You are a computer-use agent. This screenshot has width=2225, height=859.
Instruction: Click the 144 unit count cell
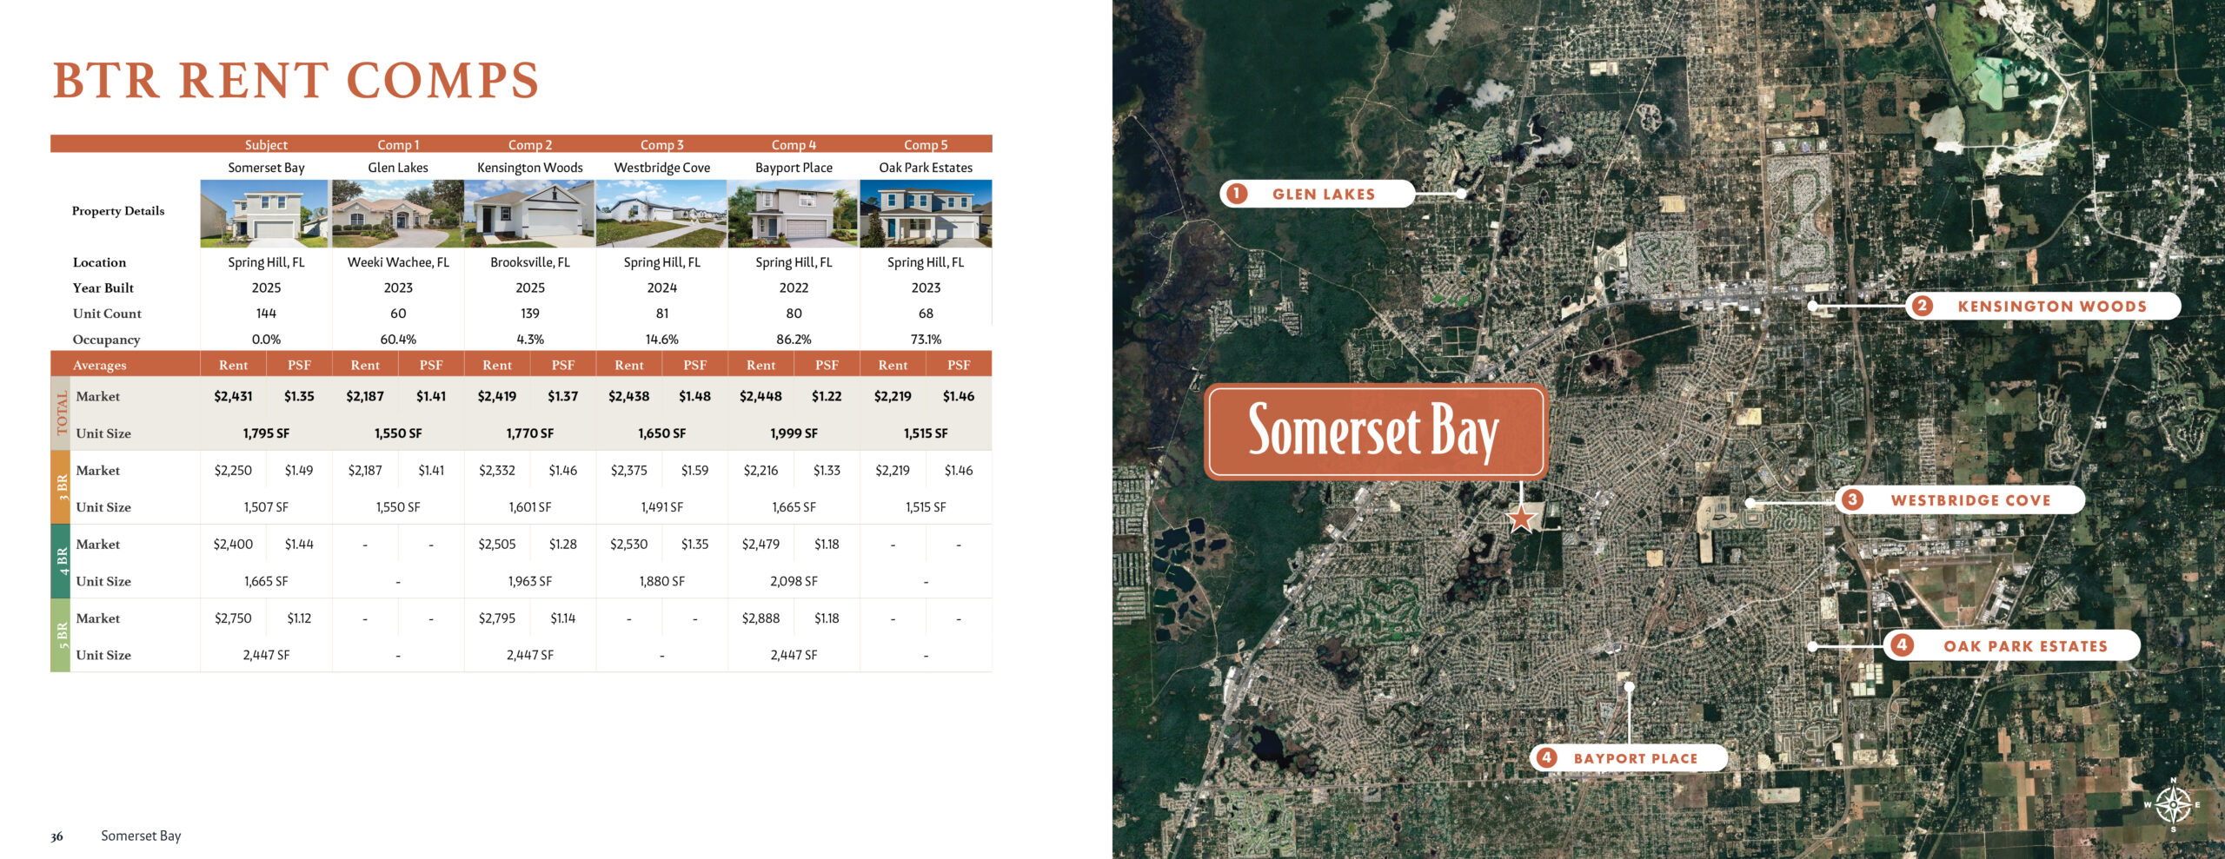coord(266,314)
